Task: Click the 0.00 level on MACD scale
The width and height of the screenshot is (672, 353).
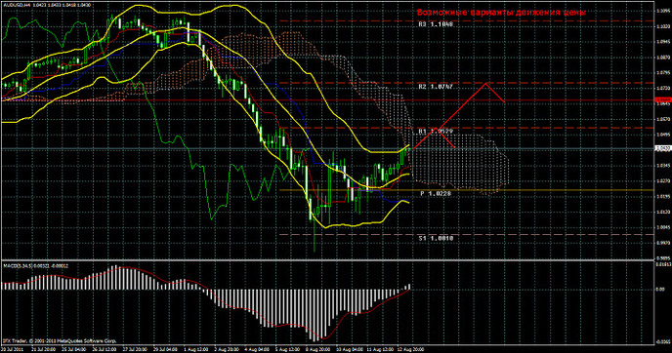Action: pos(660,290)
